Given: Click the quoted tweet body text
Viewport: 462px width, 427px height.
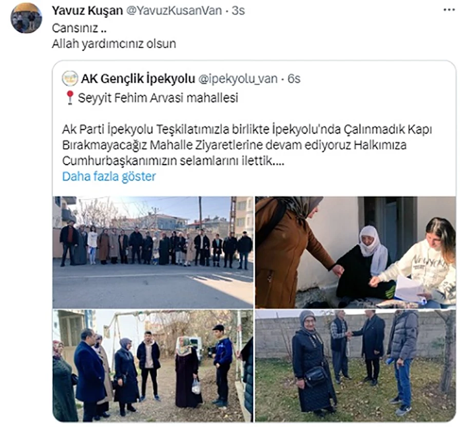Looking at the screenshot, I should click(x=247, y=145).
